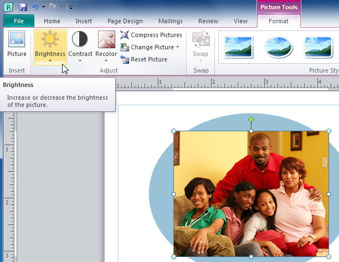
Task: Open the Brightness adjustment tool
Action: click(x=50, y=45)
